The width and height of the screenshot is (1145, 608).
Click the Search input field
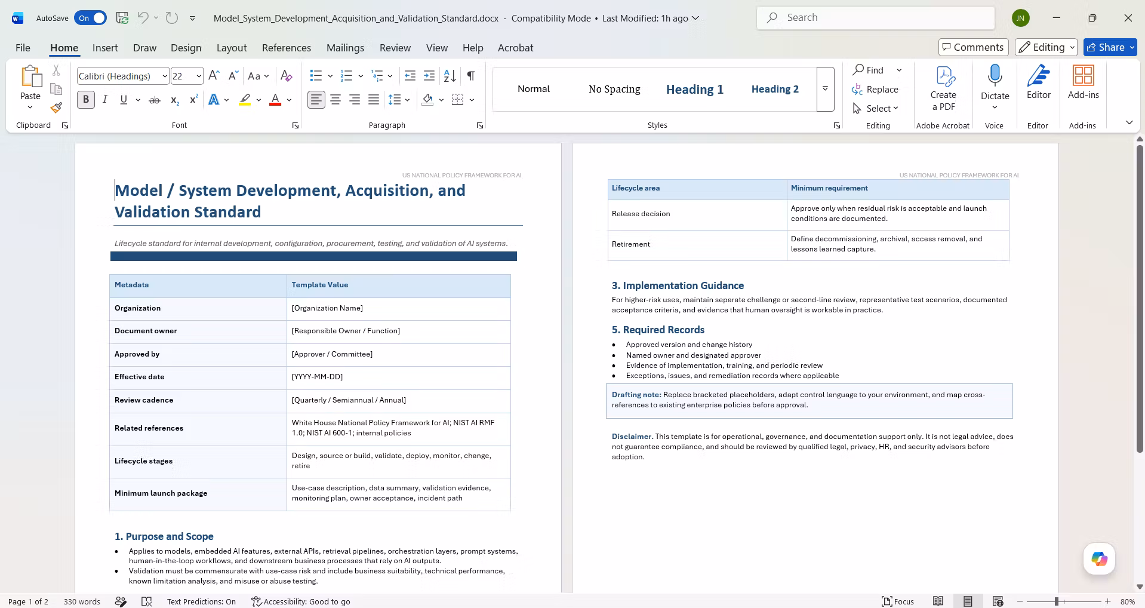[x=876, y=18]
